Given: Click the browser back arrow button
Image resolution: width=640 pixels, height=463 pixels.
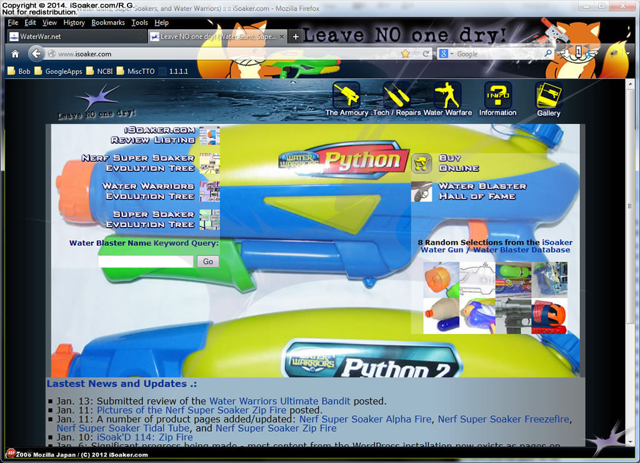Looking at the screenshot, I should pyautogui.click(x=36, y=54).
